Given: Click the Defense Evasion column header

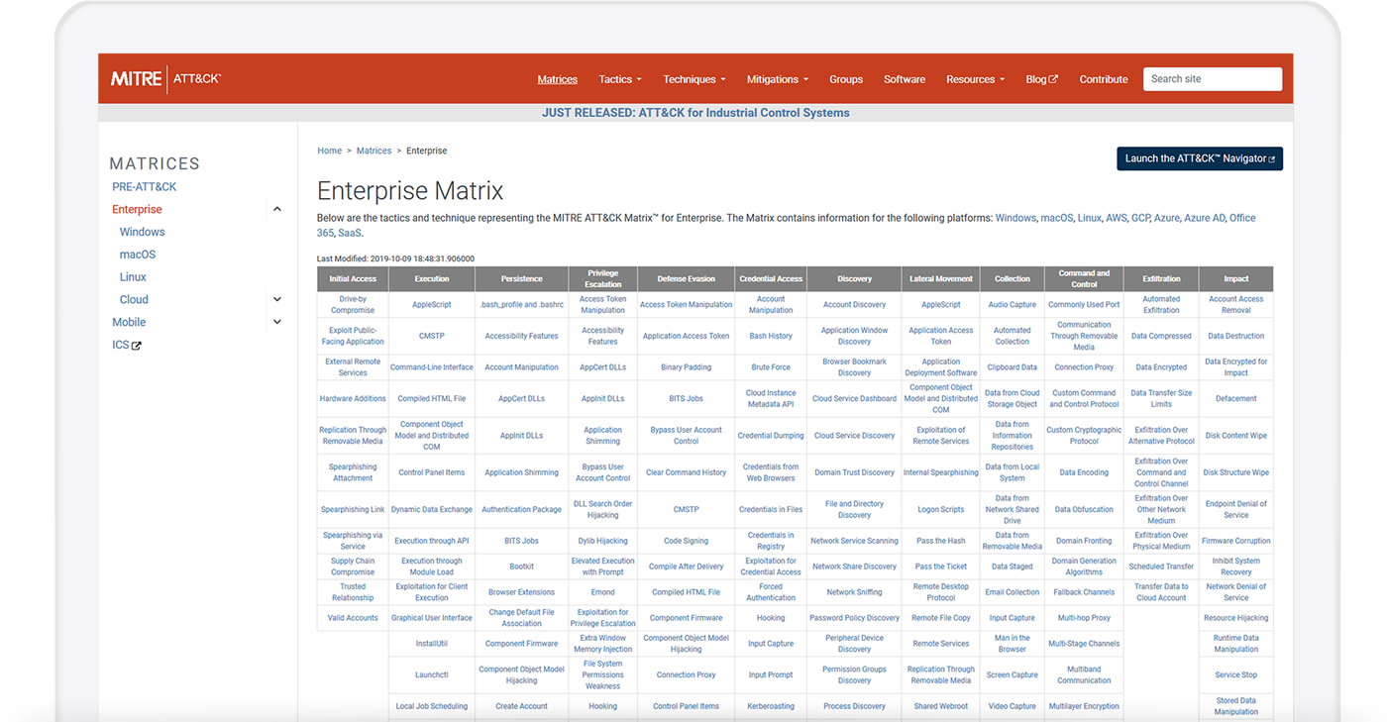Looking at the screenshot, I should (687, 279).
